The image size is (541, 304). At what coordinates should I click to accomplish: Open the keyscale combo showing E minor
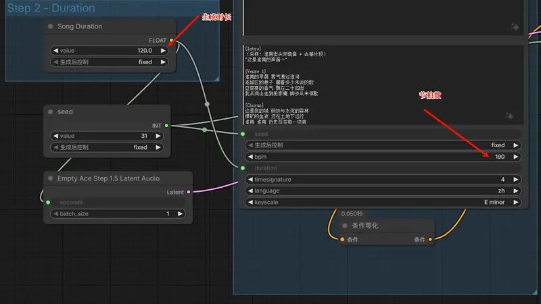point(383,202)
